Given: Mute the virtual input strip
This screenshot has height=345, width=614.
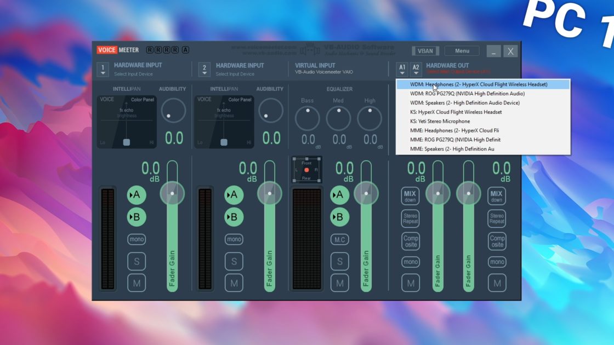Looking at the screenshot, I should [339, 283].
